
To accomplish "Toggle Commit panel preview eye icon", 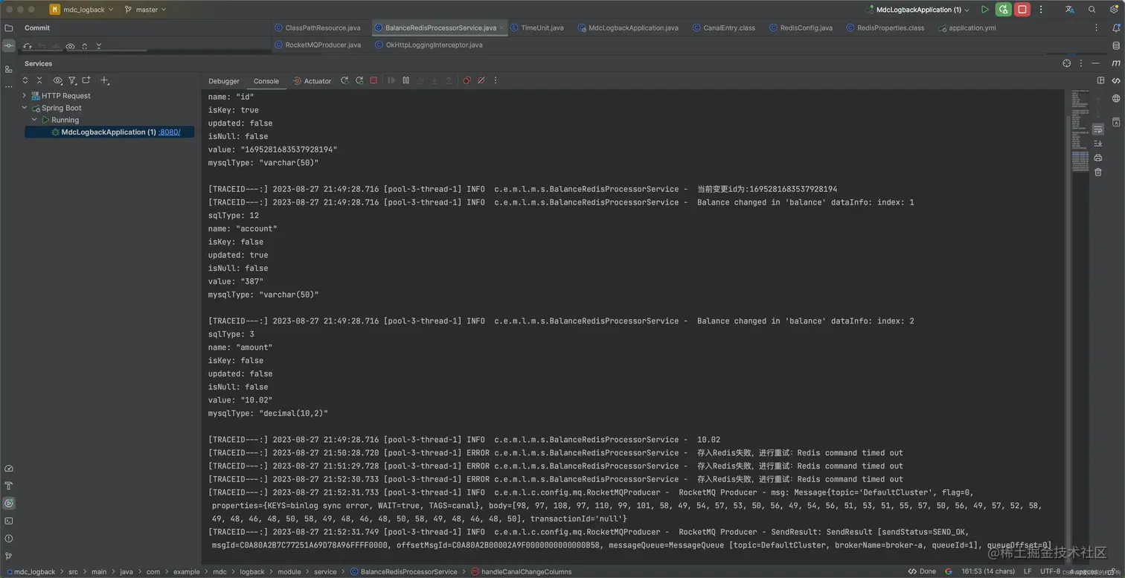I will point(70,46).
